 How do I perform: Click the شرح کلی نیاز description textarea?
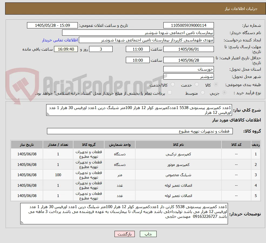139,110
